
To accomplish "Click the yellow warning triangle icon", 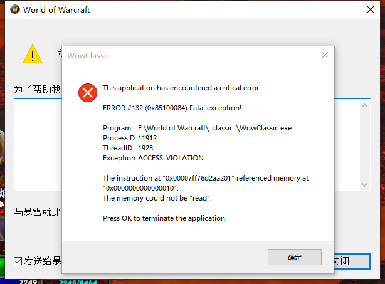I will [32, 54].
